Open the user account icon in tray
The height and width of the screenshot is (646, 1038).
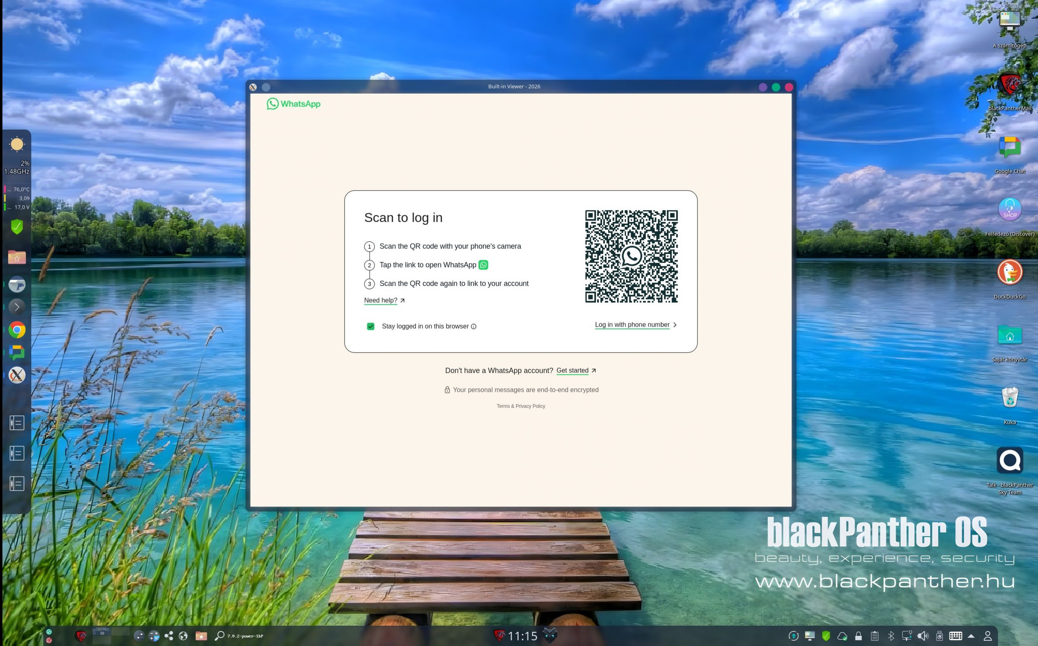click(x=988, y=636)
